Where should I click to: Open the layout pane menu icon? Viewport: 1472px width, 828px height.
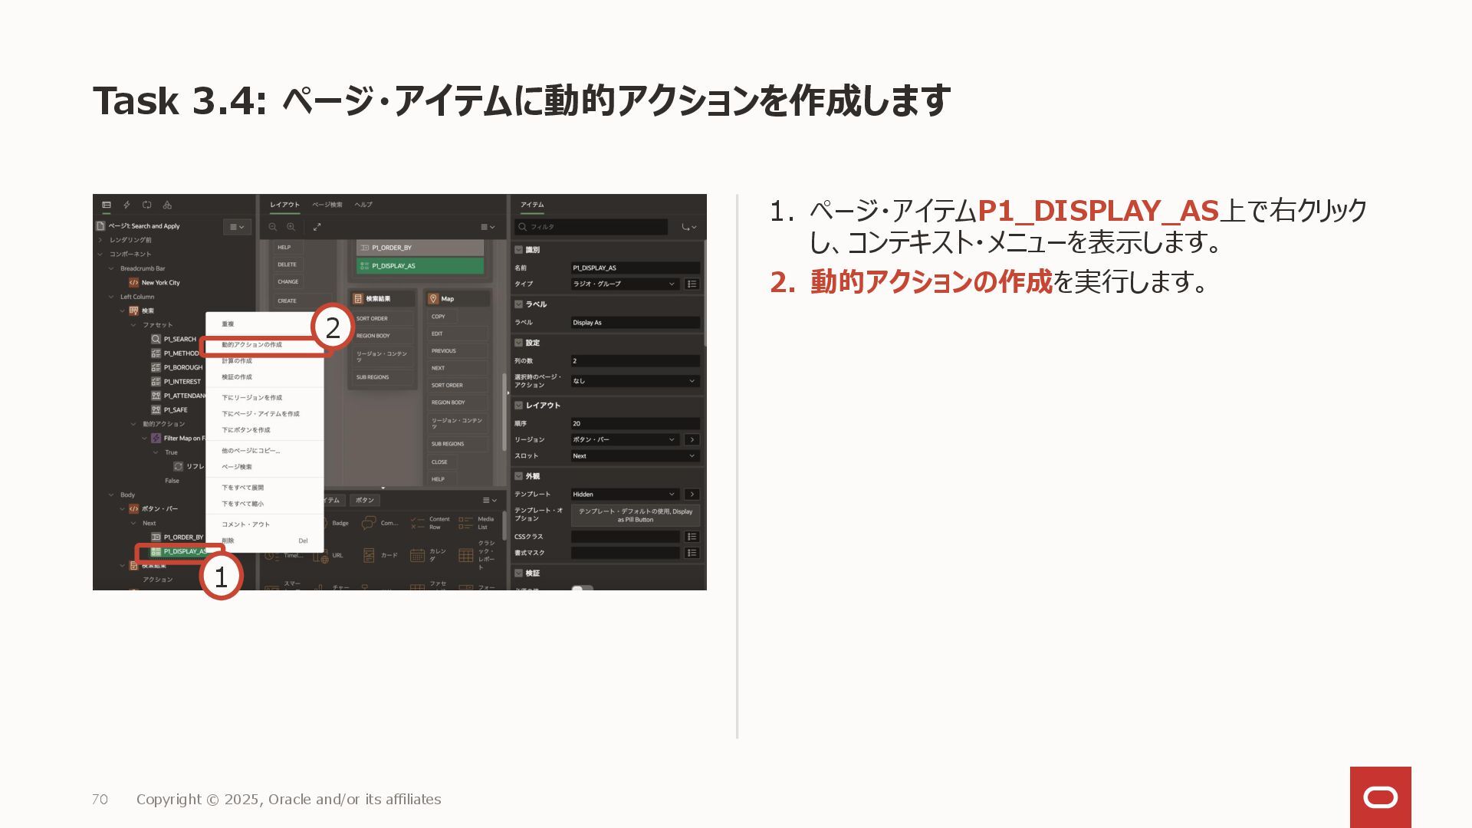pos(488,227)
